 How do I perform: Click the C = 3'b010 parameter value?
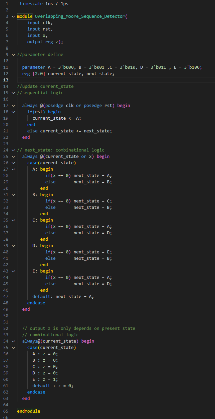[123, 67]
